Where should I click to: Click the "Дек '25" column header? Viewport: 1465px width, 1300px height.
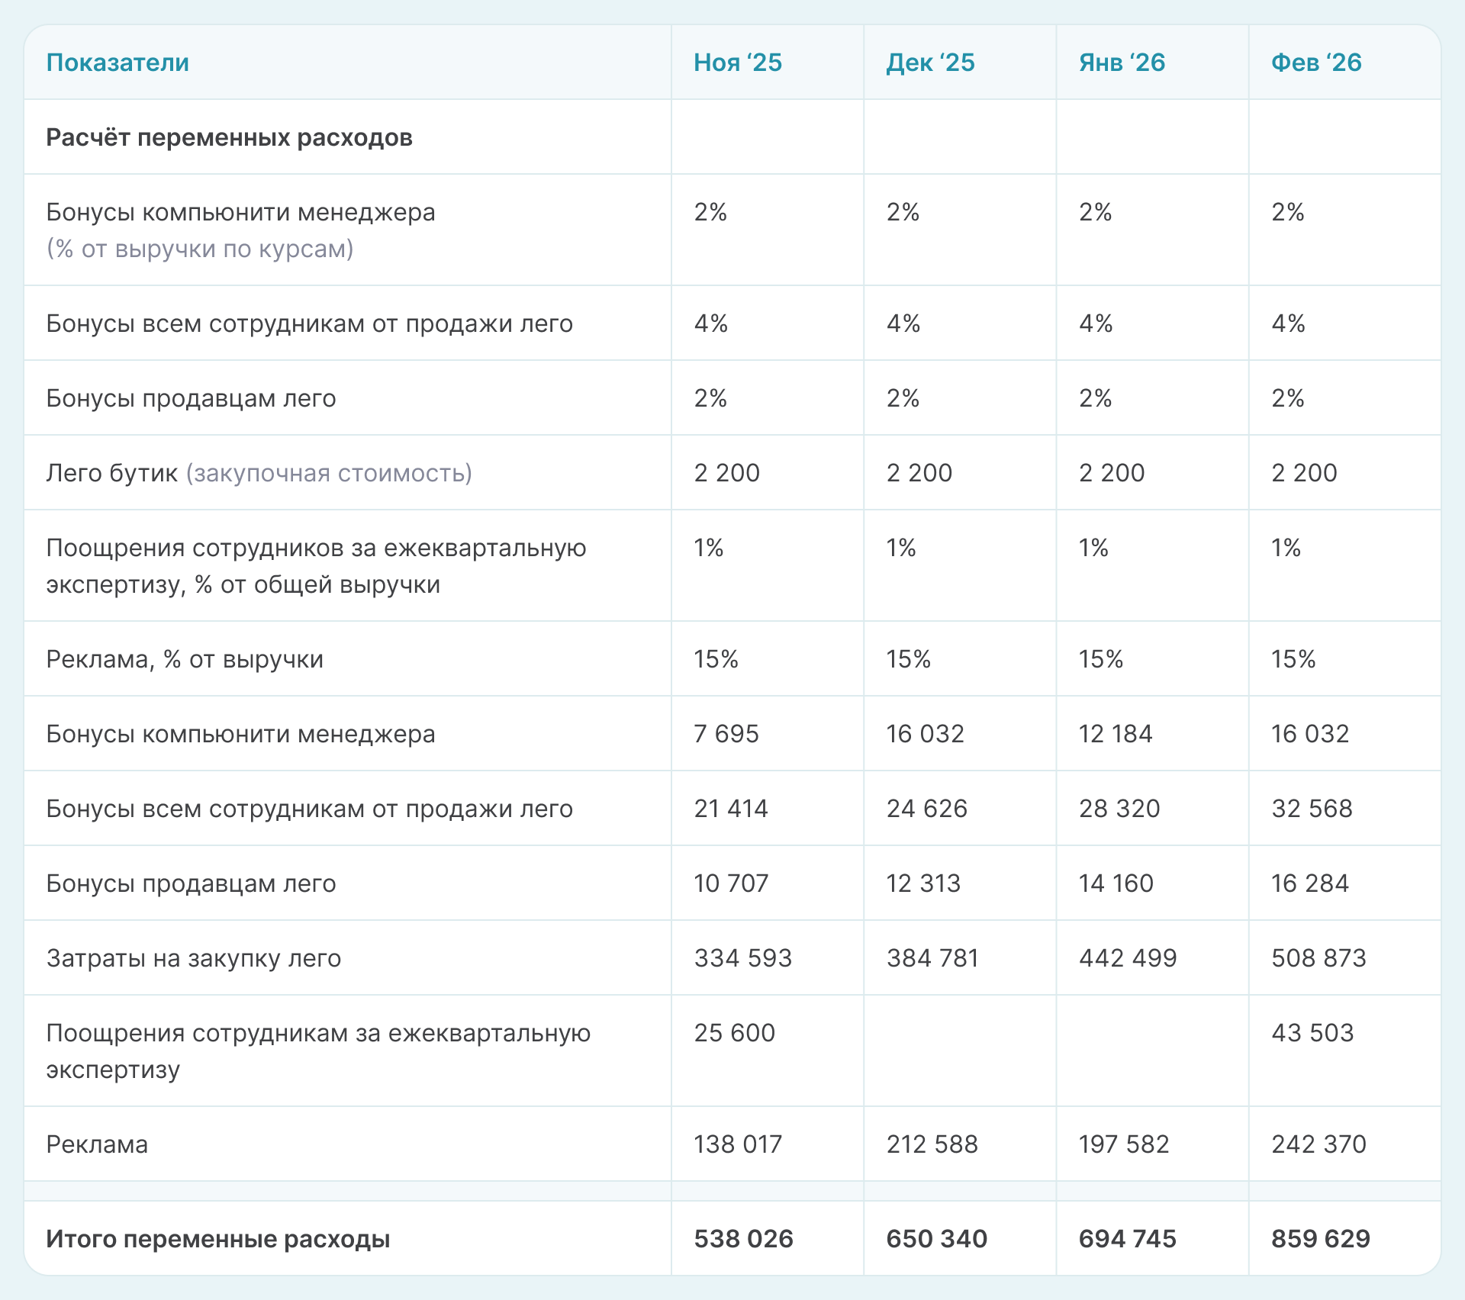[930, 63]
